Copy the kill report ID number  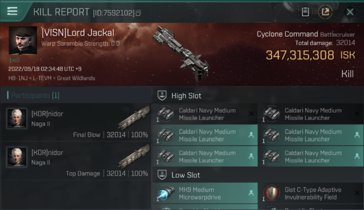point(138,13)
